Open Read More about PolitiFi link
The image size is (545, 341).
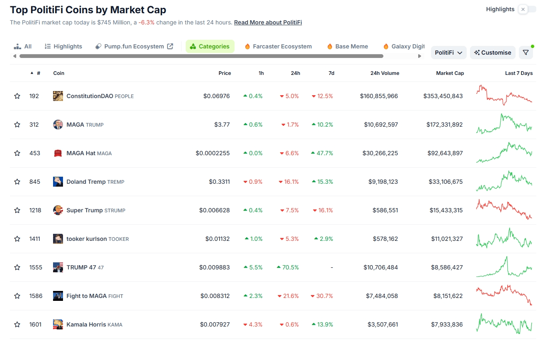click(x=268, y=22)
